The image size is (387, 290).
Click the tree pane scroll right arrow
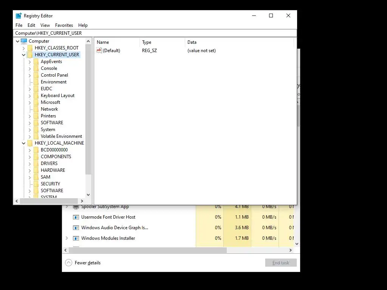coord(82,201)
